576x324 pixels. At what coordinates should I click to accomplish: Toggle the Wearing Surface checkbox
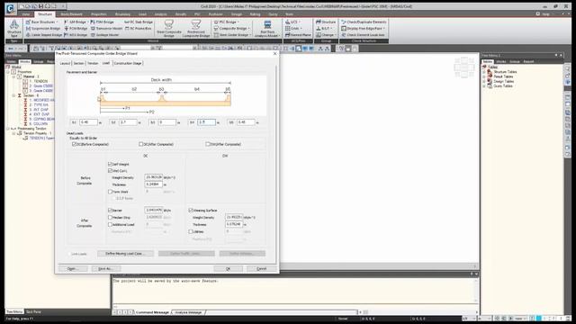pos(191,211)
